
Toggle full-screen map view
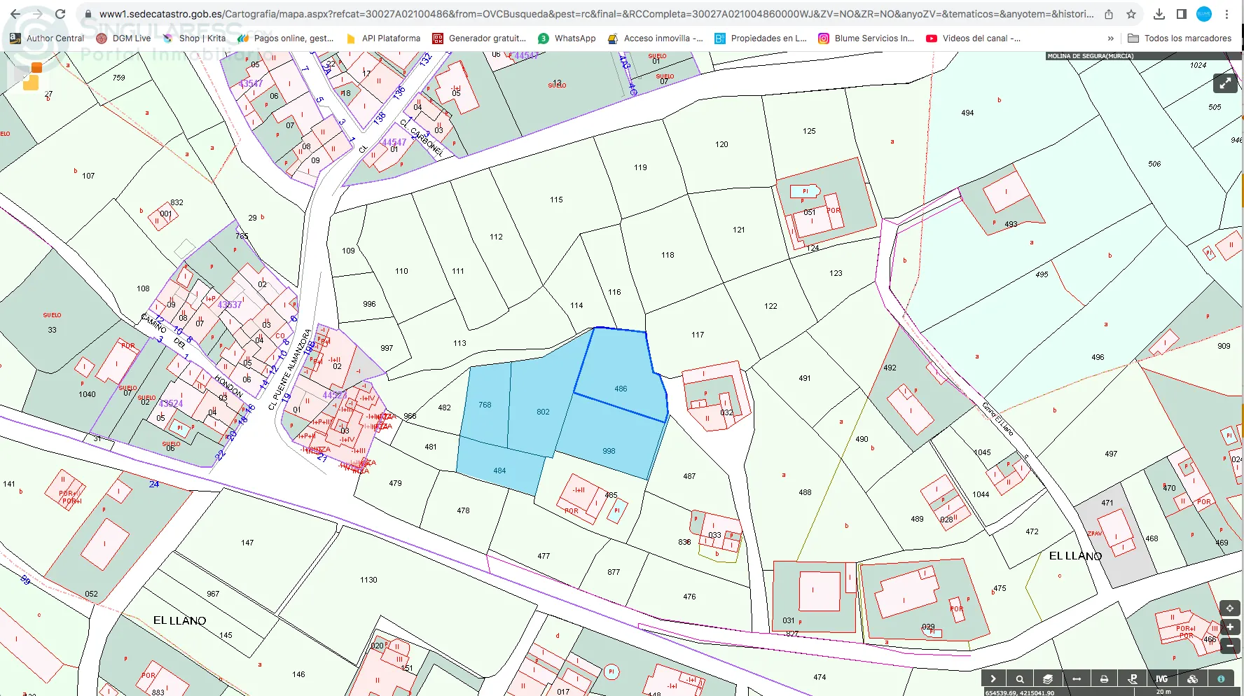pos(1225,83)
